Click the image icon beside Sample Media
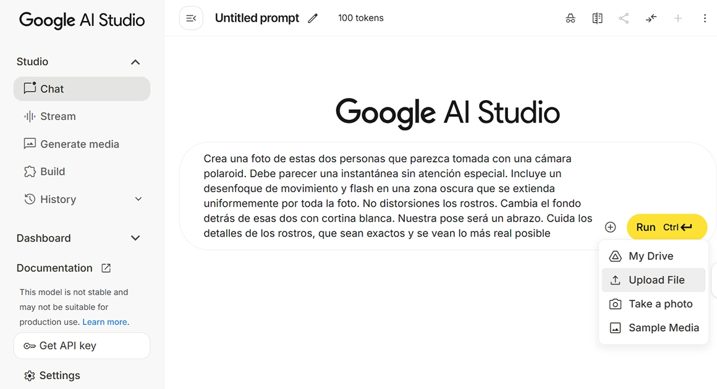Viewport: 717px width, 389px height. 616,328
